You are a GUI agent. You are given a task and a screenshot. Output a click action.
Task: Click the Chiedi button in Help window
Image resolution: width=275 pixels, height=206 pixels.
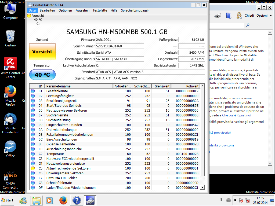click(x=249, y=16)
